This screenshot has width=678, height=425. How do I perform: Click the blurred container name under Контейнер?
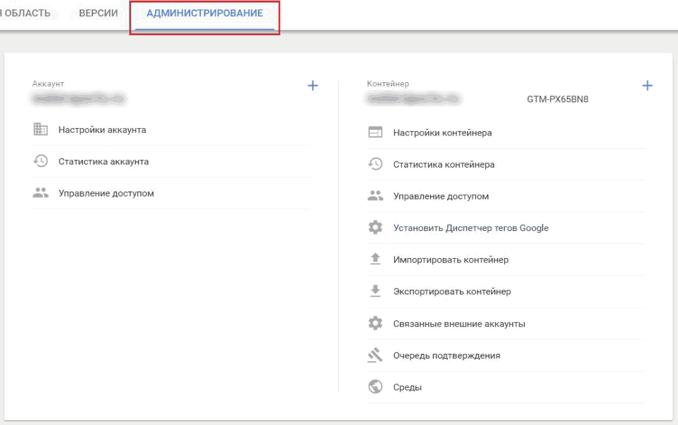pos(413,99)
